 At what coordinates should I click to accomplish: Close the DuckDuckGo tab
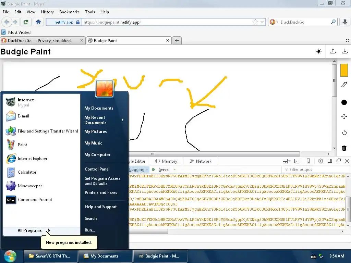click(x=82, y=40)
